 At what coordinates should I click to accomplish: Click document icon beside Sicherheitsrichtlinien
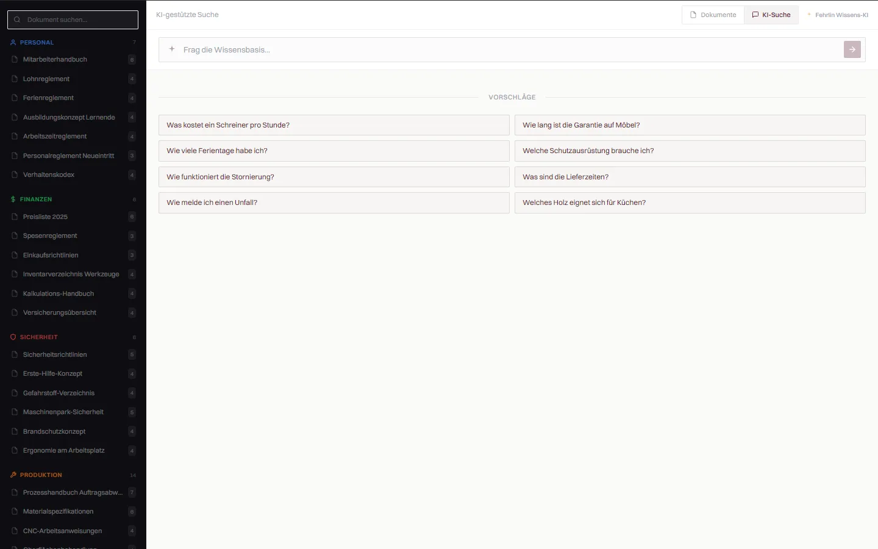15,354
